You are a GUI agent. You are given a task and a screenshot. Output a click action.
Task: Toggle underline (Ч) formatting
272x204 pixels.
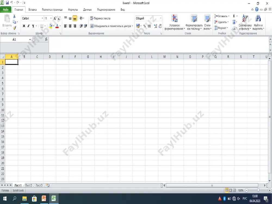(x=33, y=26)
